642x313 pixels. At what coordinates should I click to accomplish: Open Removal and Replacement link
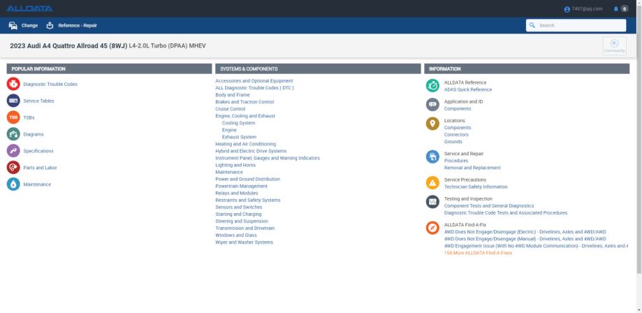[x=472, y=168]
